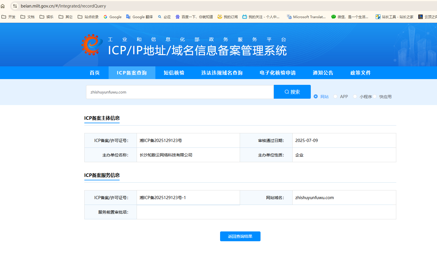
Task: Open the 云顶 bookmark
Action: point(427,17)
